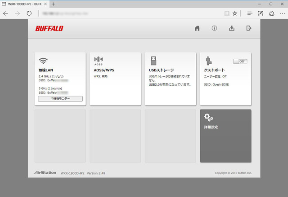
Task: Open the Edge Hub lines icon
Action: click(x=250, y=13)
